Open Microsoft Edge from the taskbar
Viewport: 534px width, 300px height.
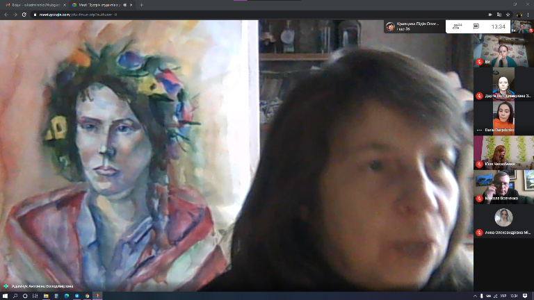[x=67, y=296]
